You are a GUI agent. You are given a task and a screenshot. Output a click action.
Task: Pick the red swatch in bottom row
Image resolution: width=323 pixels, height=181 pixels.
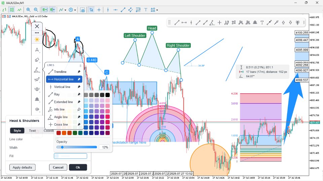[x=59, y=133]
